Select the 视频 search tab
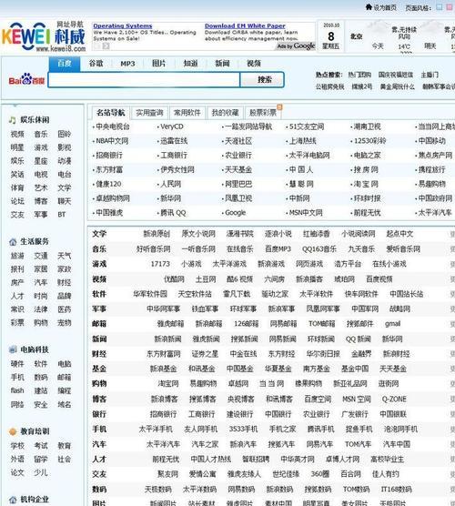Image resolution: width=455 pixels, height=506 pixels. pyautogui.click(x=254, y=64)
